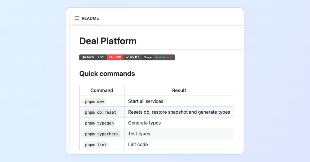Click the LIVE badge segment
The width and height of the screenshot is (310, 162).
pos(101,57)
